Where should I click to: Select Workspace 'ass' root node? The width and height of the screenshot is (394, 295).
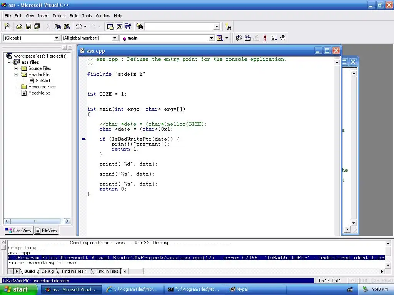pyautogui.click(x=40, y=56)
